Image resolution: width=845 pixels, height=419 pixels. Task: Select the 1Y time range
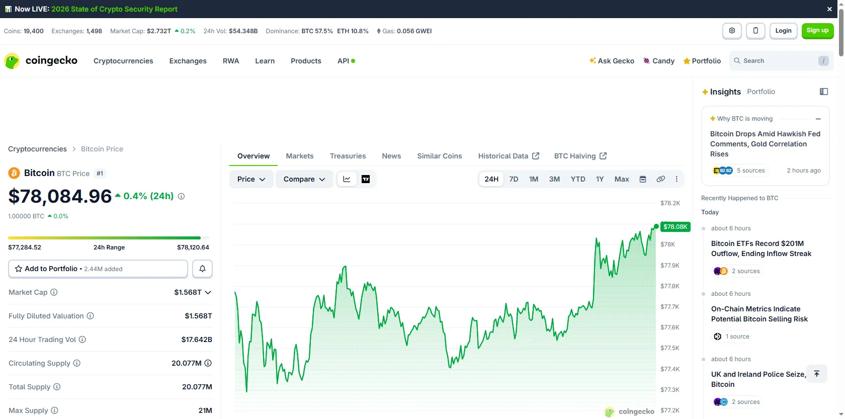[x=600, y=179]
